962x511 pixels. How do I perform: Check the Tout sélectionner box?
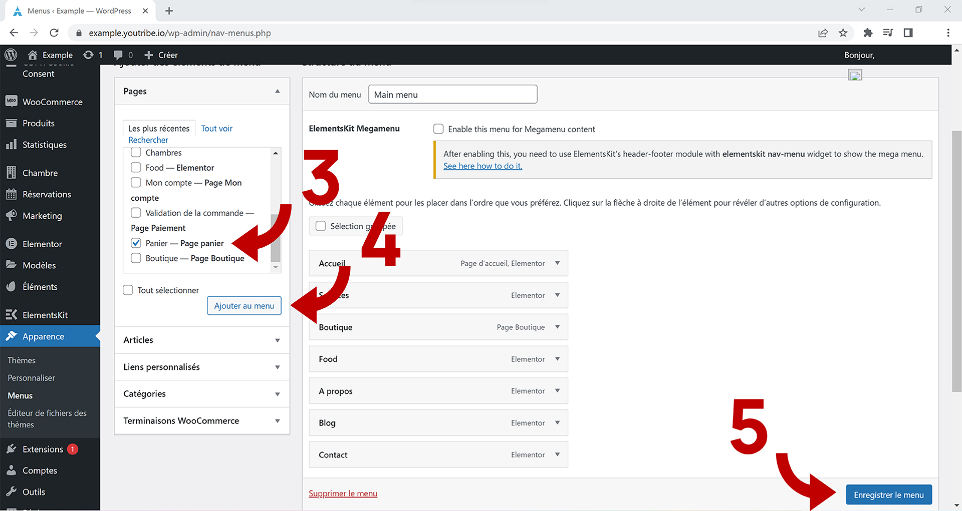[128, 290]
